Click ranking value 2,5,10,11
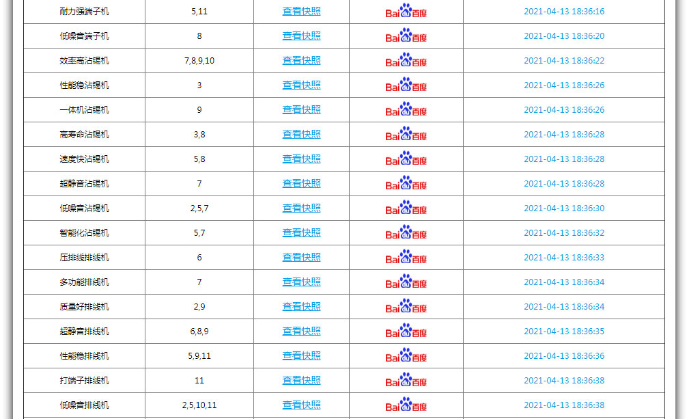 [x=199, y=405]
